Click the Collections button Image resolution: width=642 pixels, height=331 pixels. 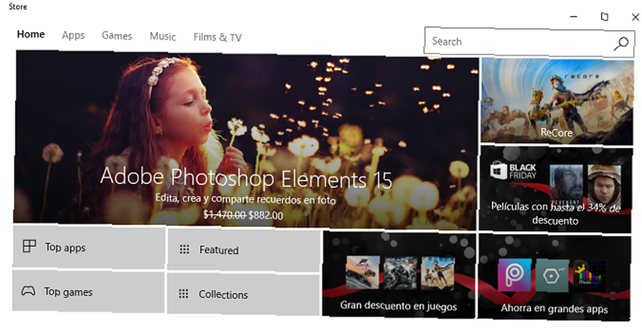coord(243,294)
